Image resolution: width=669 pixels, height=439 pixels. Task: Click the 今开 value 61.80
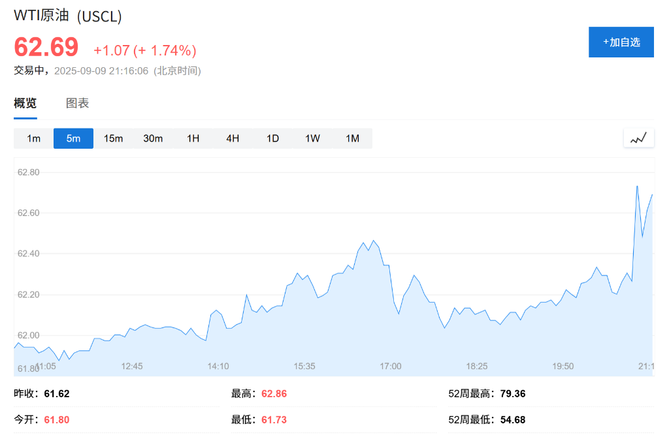click(57, 420)
